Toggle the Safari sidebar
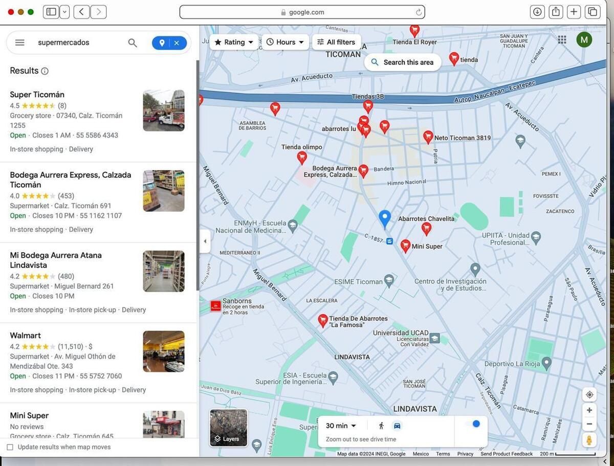 click(51, 12)
